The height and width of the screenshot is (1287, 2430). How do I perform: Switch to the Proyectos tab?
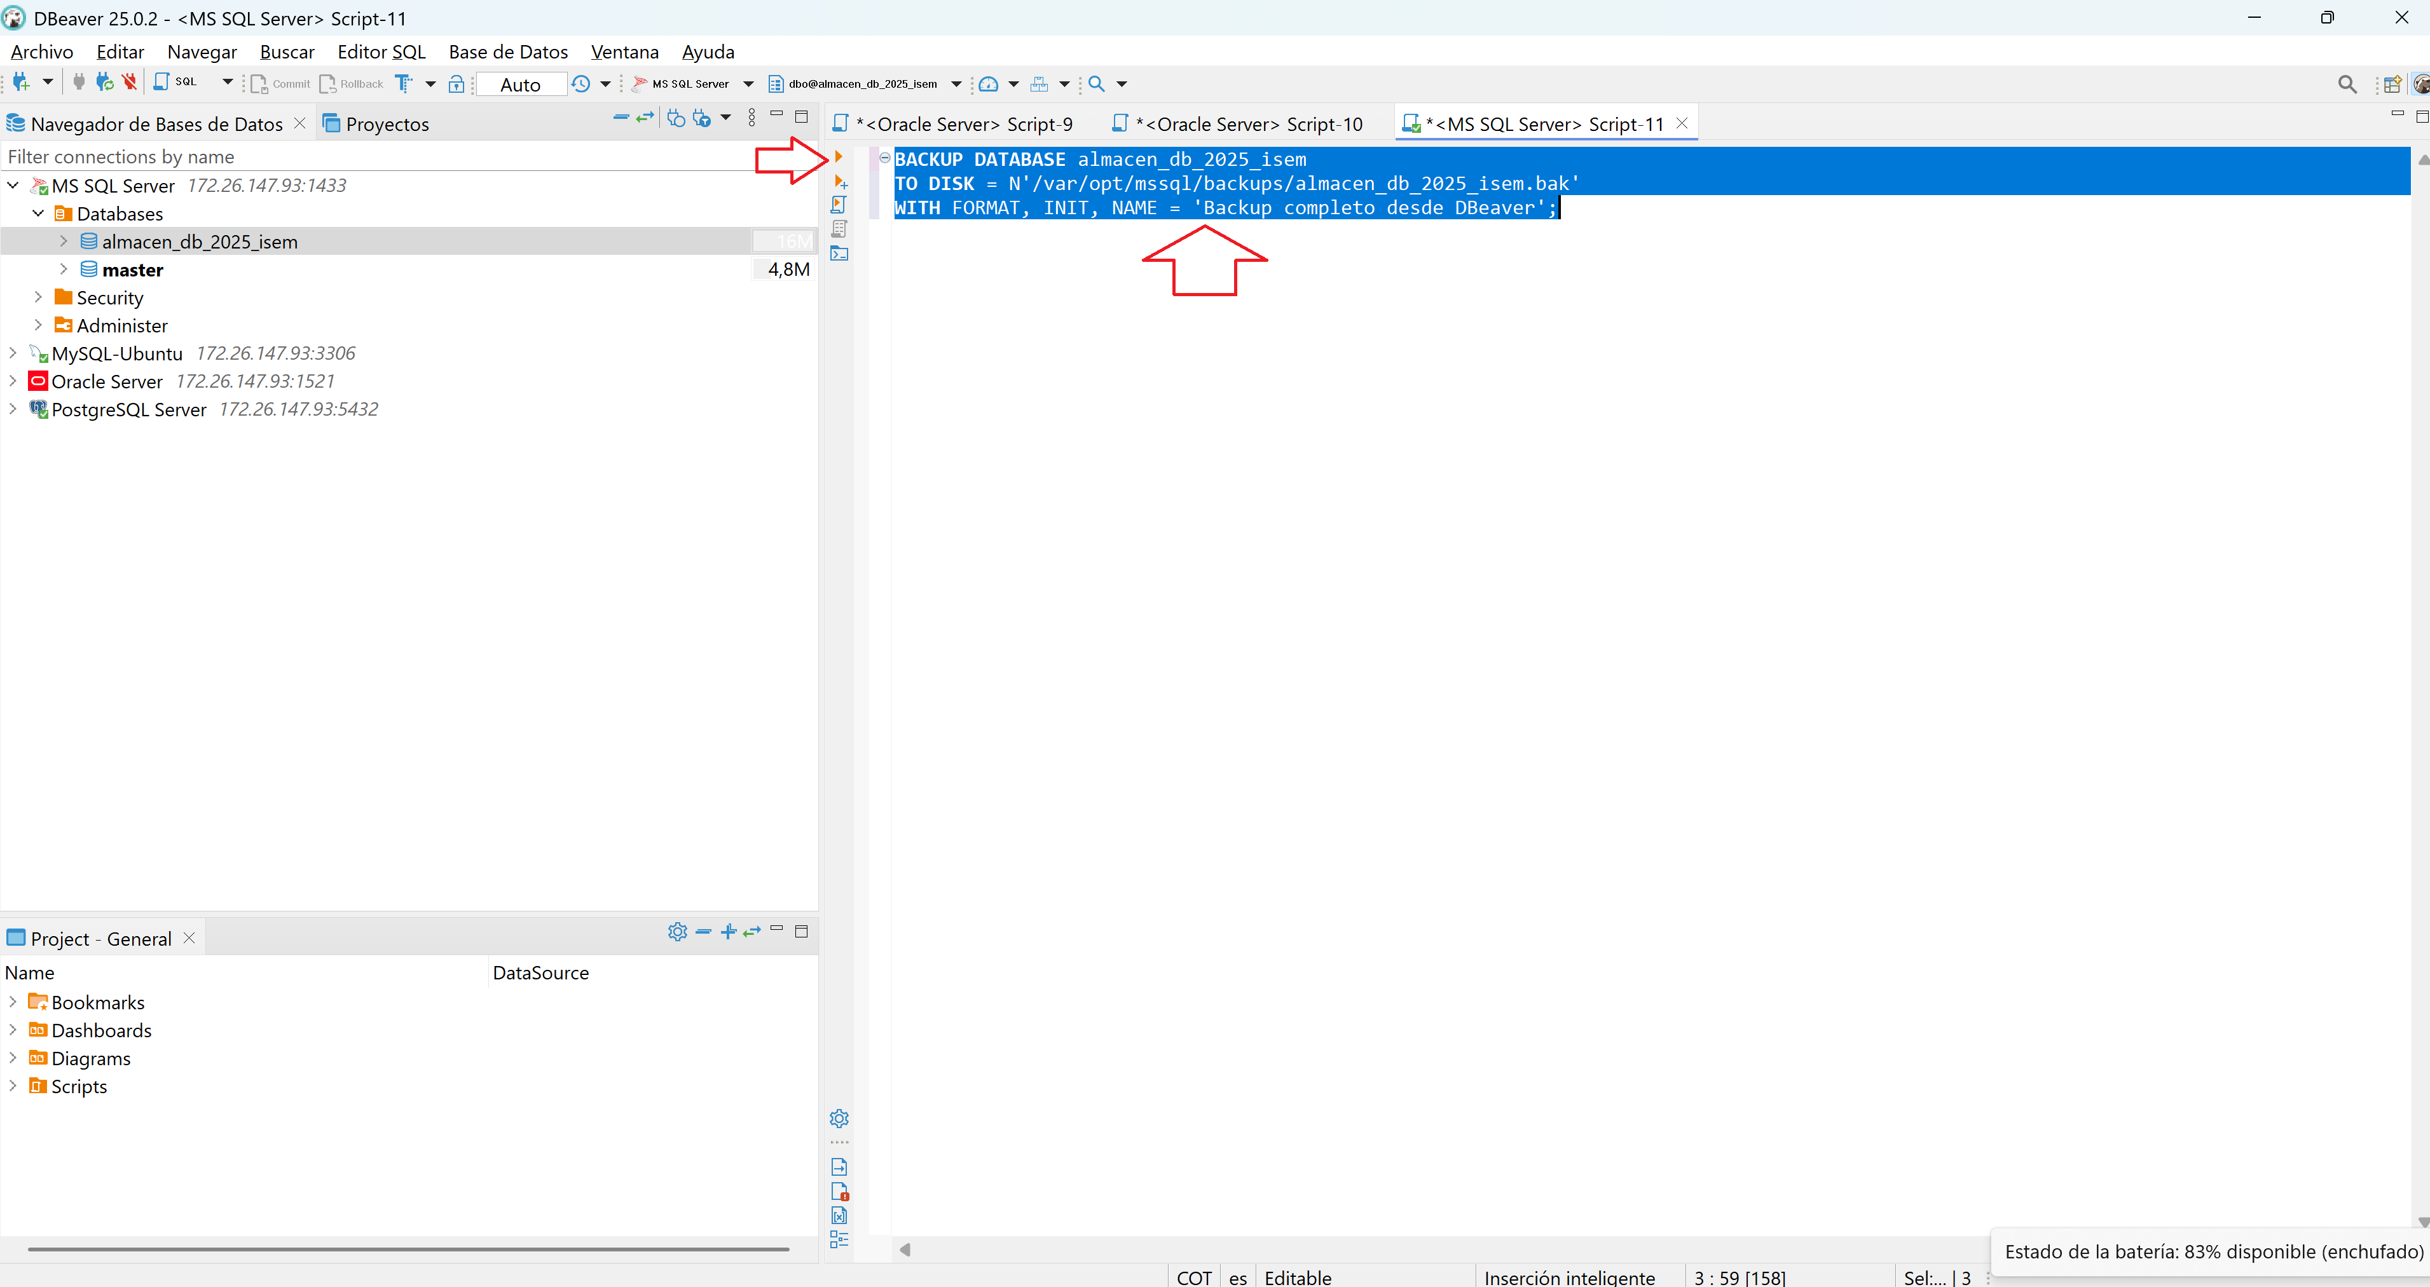coord(376,123)
